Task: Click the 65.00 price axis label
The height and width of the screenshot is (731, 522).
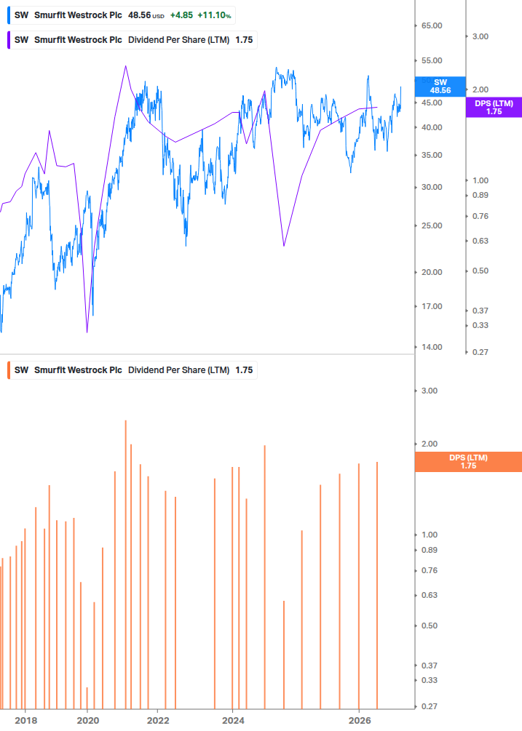Action: point(432,25)
